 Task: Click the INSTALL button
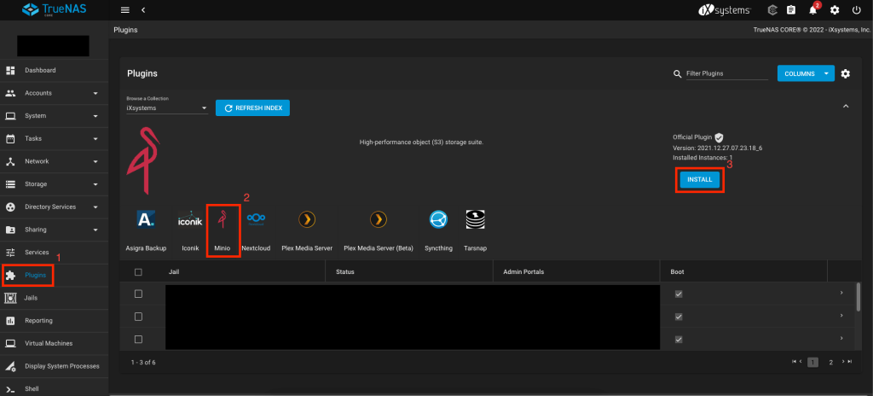[x=700, y=179]
